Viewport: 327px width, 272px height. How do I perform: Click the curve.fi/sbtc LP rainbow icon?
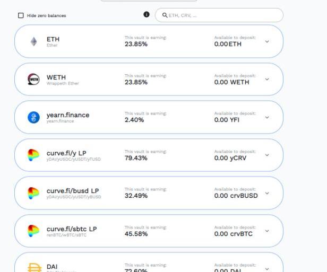(33, 231)
